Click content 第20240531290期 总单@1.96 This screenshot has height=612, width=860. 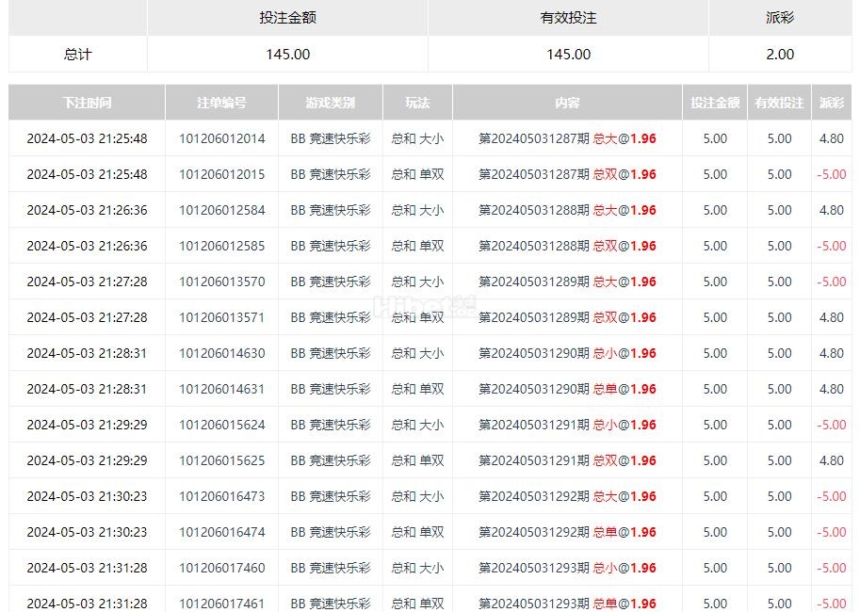567,389
